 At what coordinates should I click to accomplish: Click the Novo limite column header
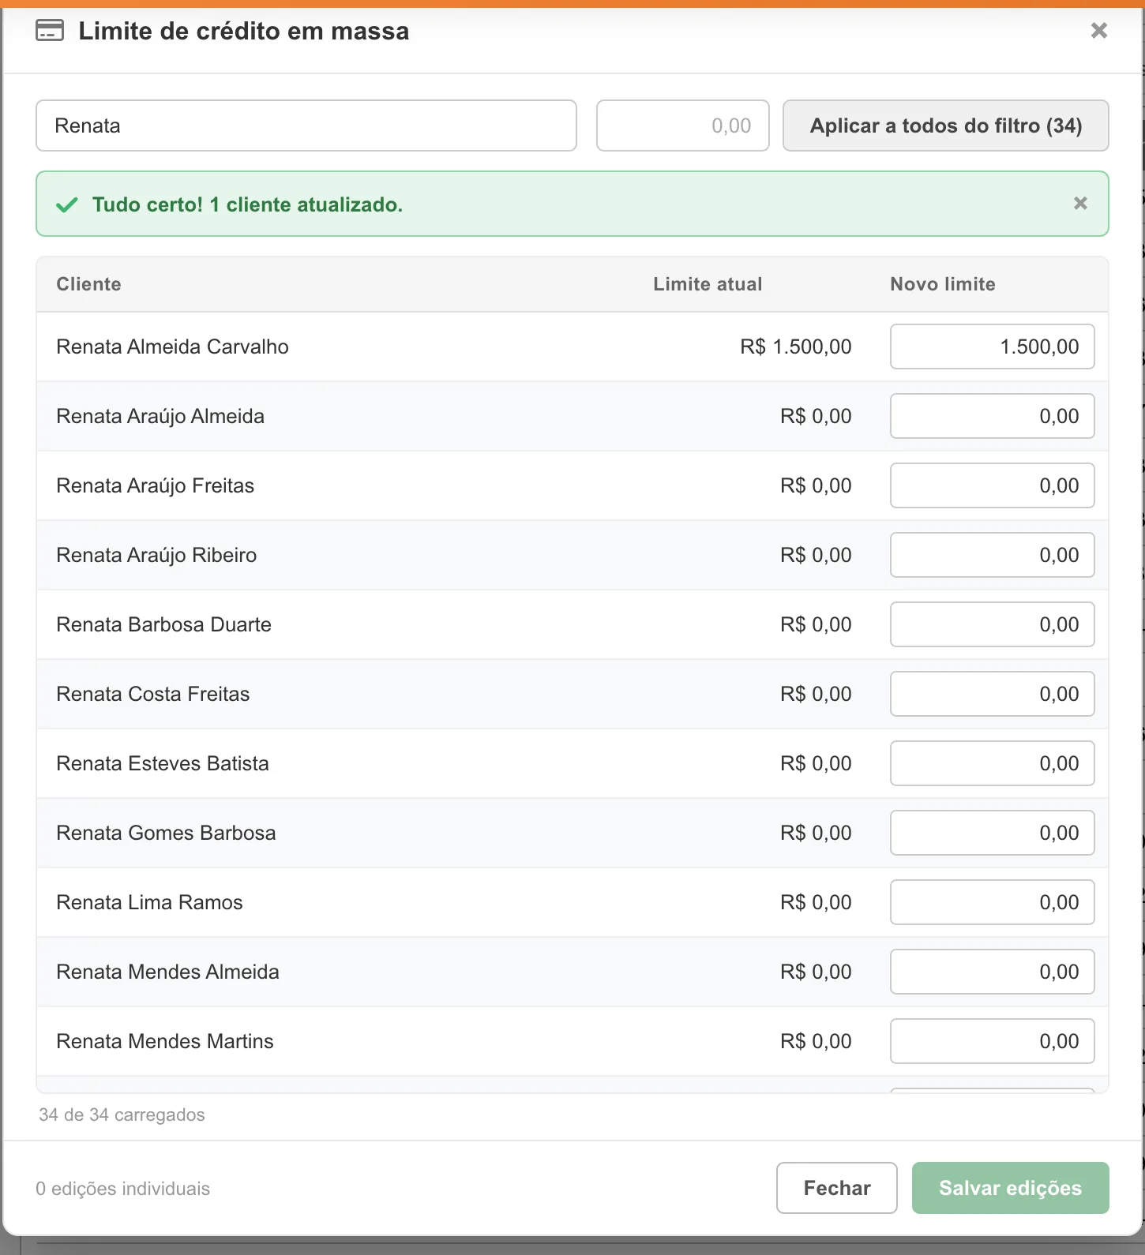tap(943, 284)
